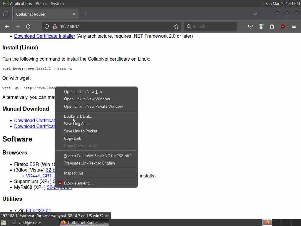Viewport: 301px width, 226px height.
Task: Click the back navigation arrow
Action: click(x=7, y=26)
